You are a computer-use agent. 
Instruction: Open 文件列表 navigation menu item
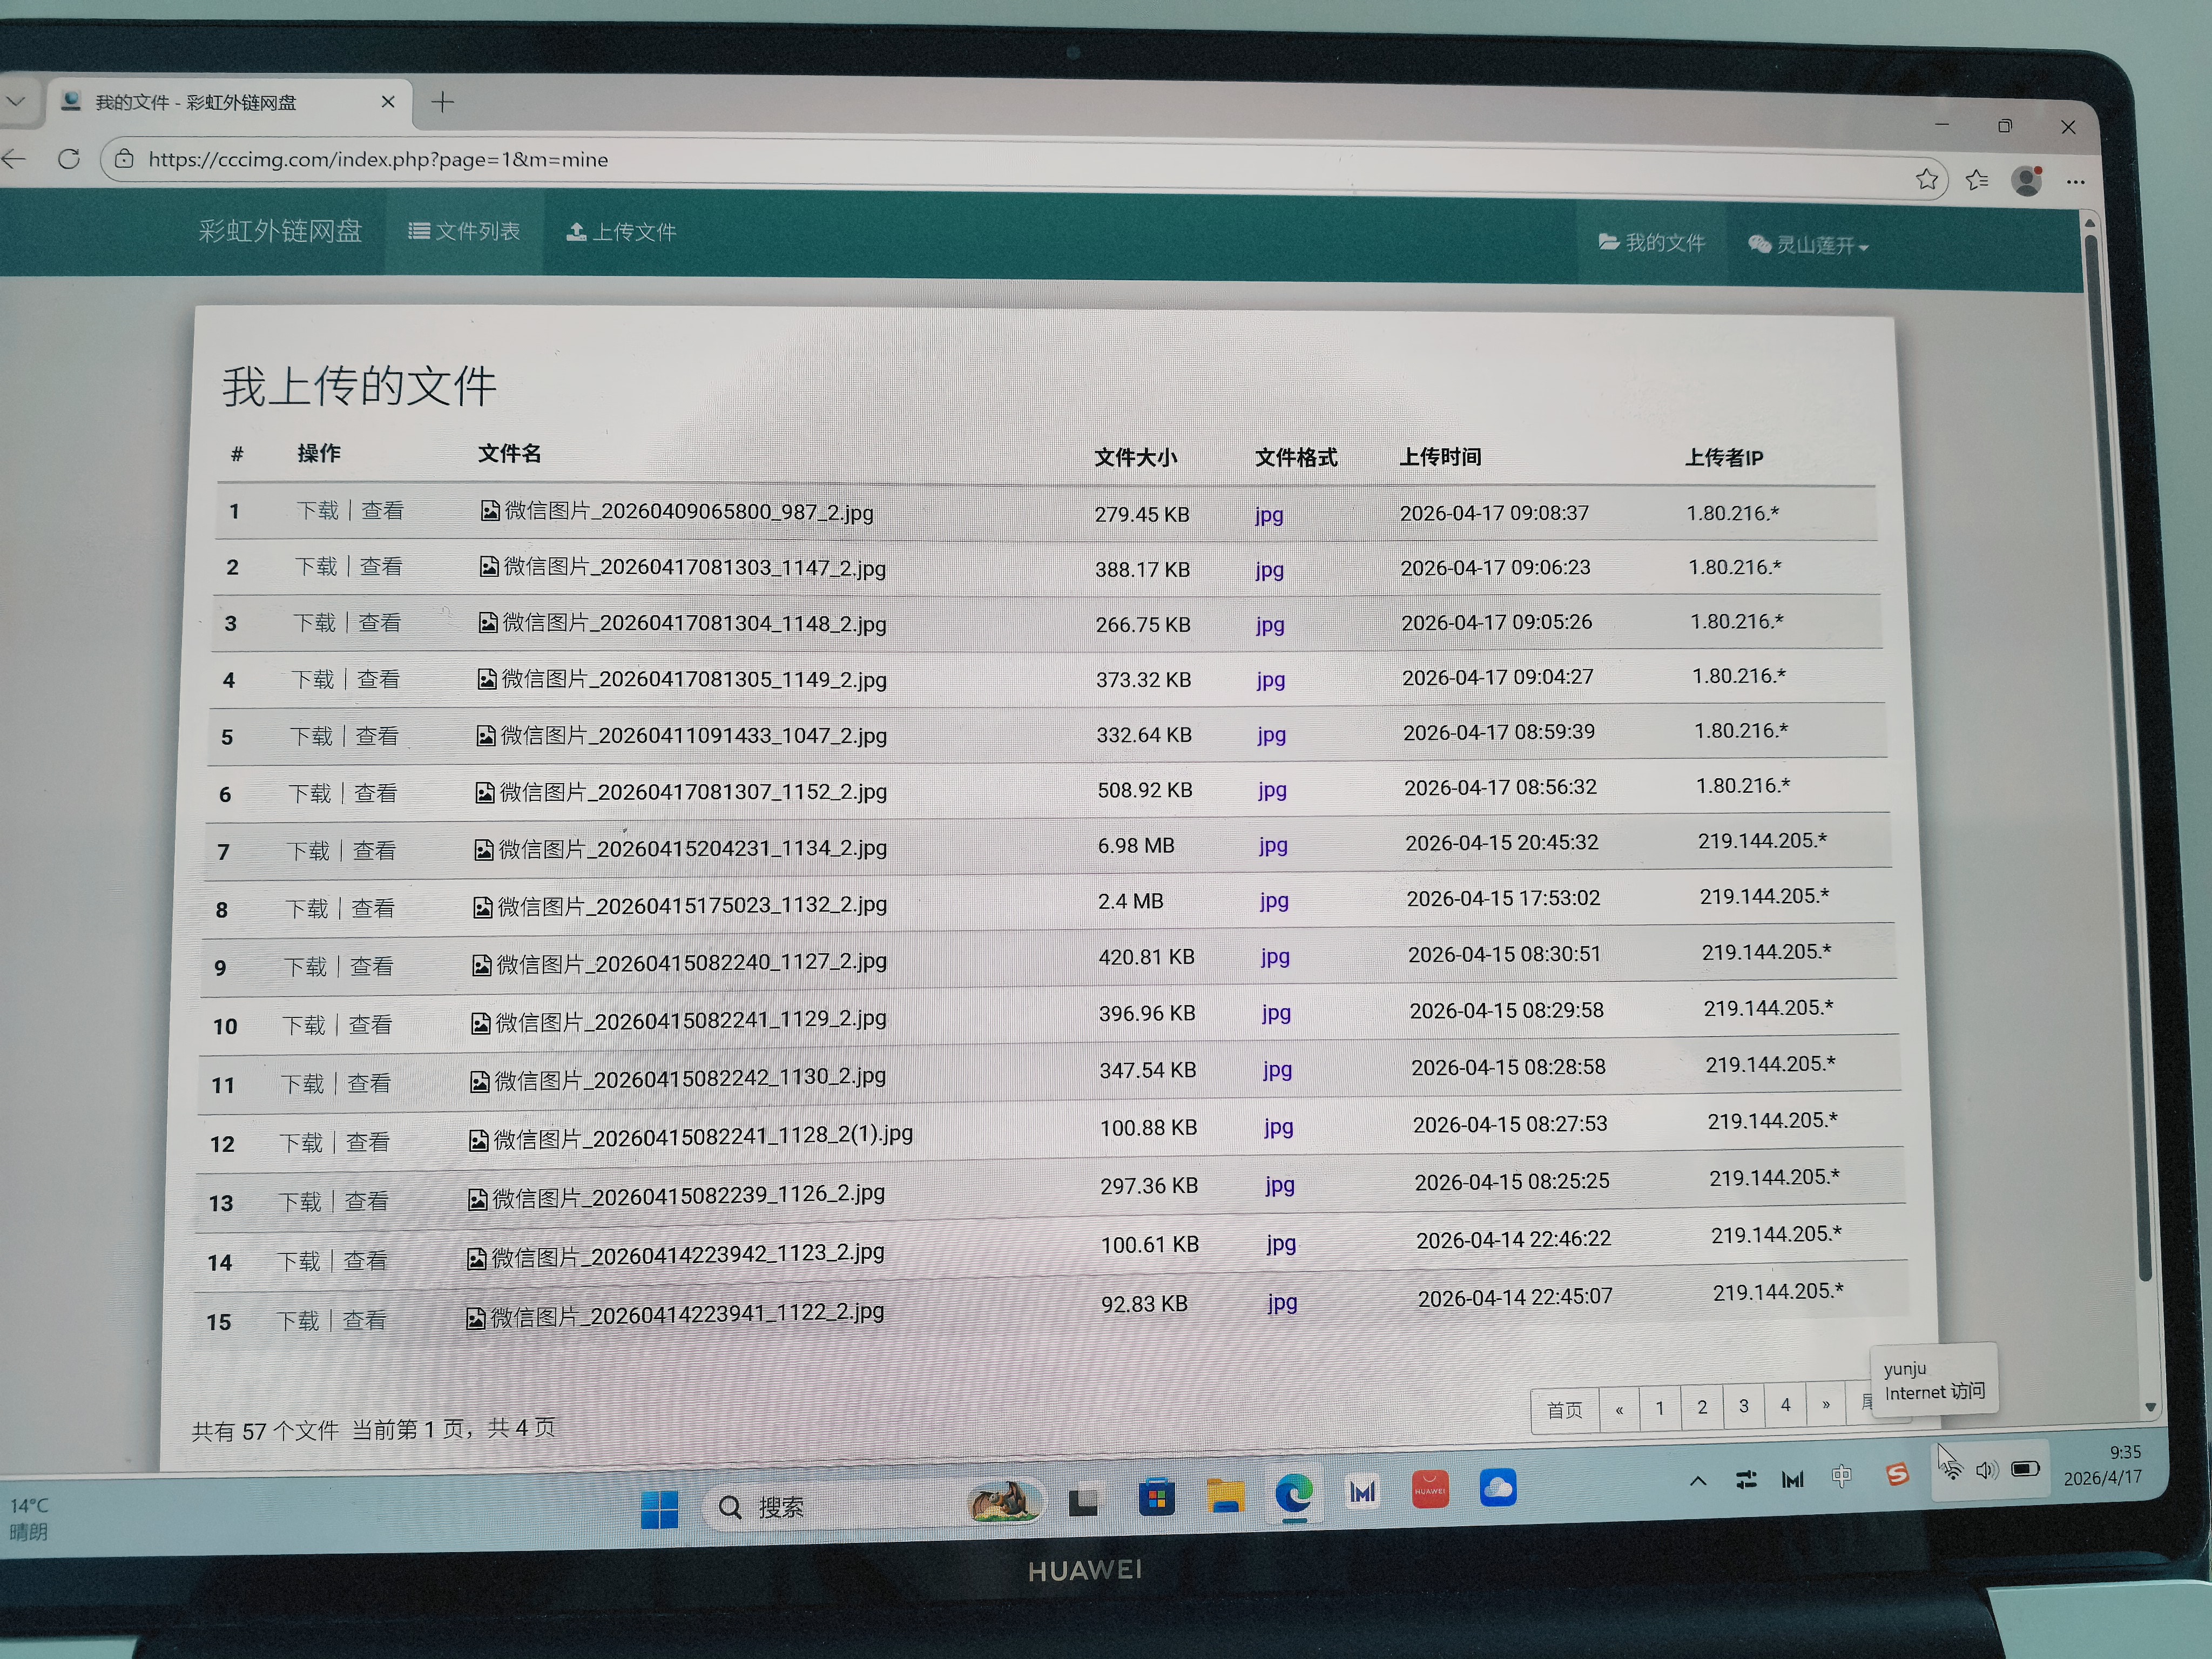[x=464, y=231]
